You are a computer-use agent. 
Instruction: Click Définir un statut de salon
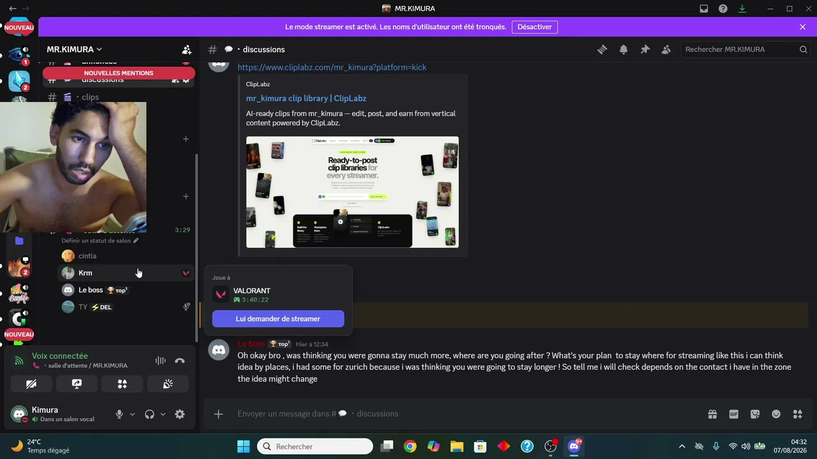[x=100, y=241]
